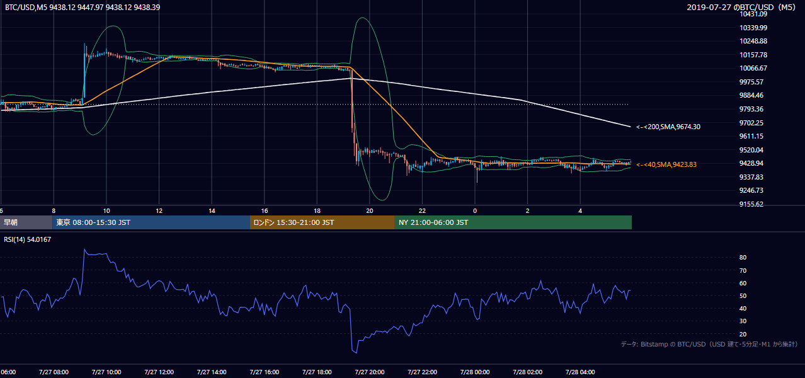Click the 40 SMA 9423.83 label
Screen dimensions: 805x378
(666, 164)
